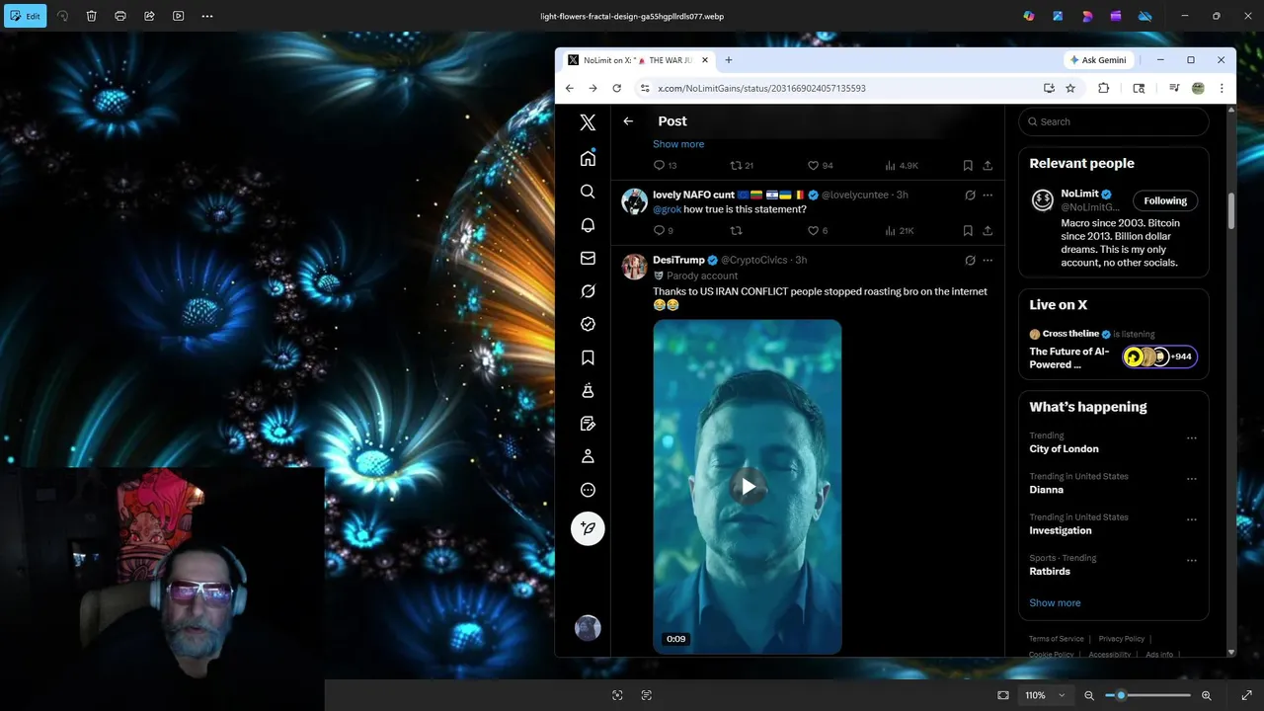Viewport: 1264px width, 711px height.
Task: Click the install app icon in address bar
Action: pyautogui.click(x=1049, y=88)
